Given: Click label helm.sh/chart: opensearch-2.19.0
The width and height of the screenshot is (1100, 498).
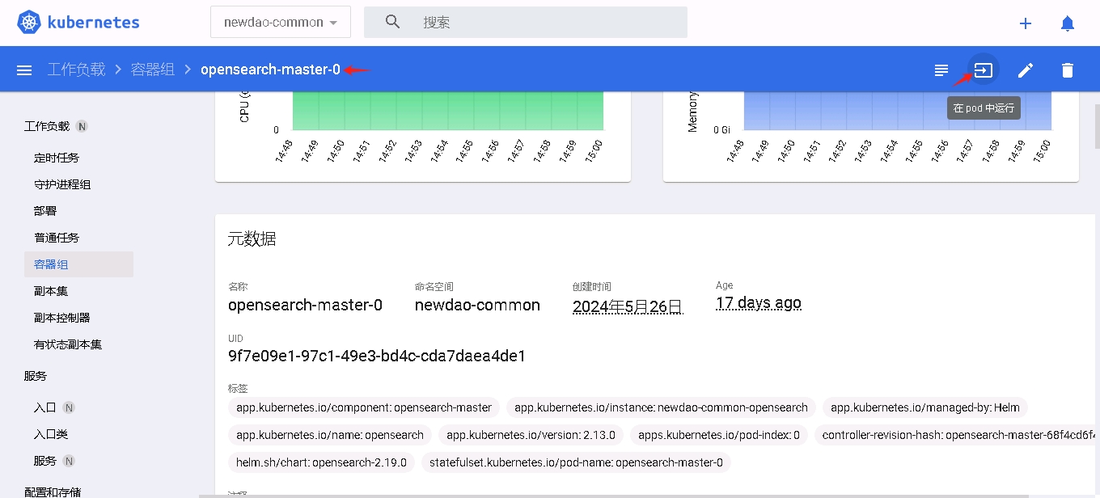Looking at the screenshot, I should [322, 462].
